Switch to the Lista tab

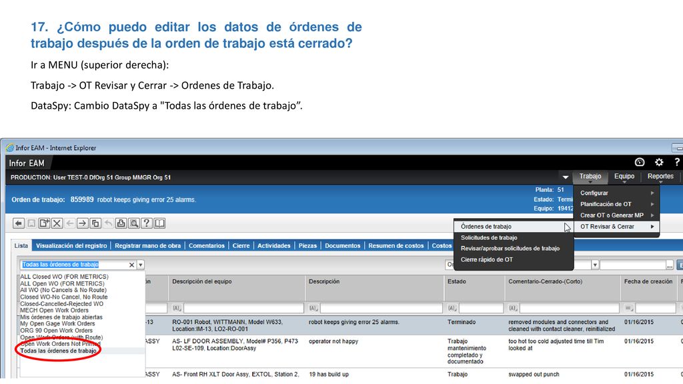[x=21, y=246]
